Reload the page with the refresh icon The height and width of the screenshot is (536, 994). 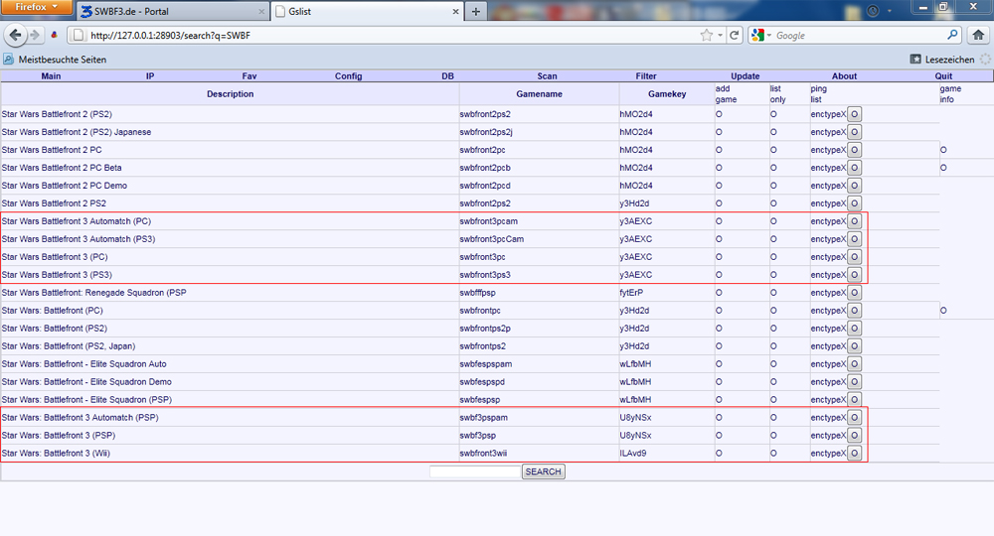click(735, 36)
